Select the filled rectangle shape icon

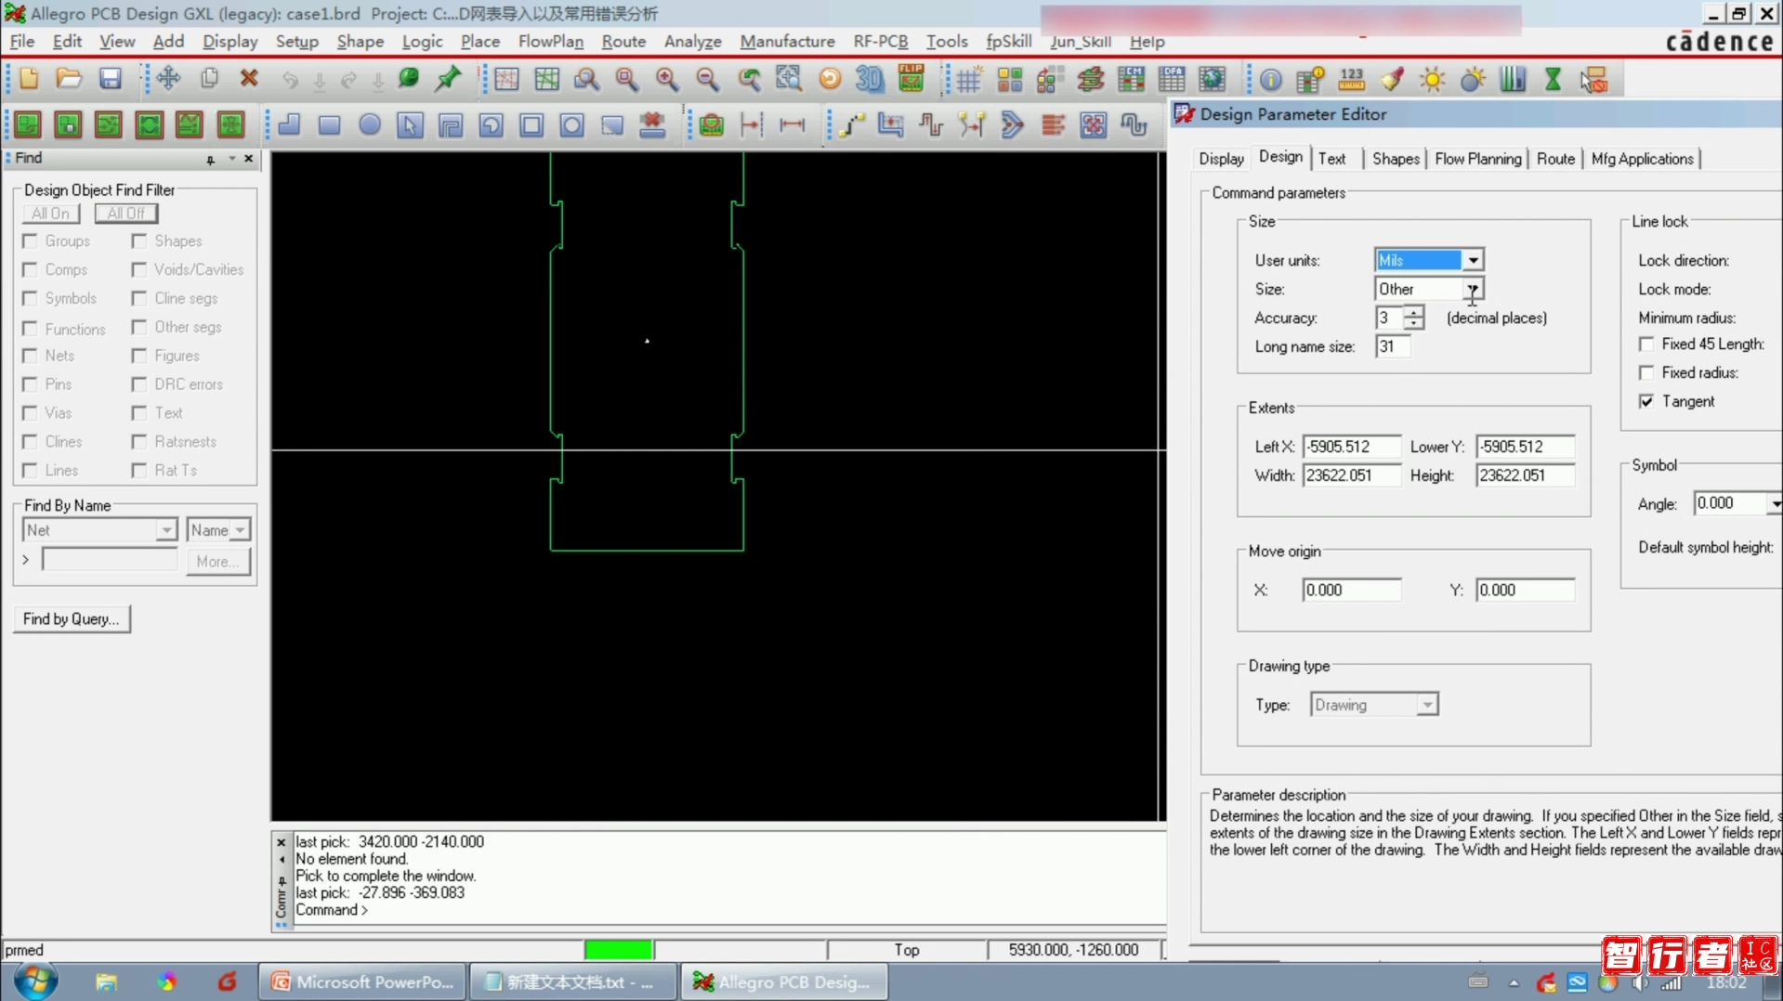(x=329, y=124)
